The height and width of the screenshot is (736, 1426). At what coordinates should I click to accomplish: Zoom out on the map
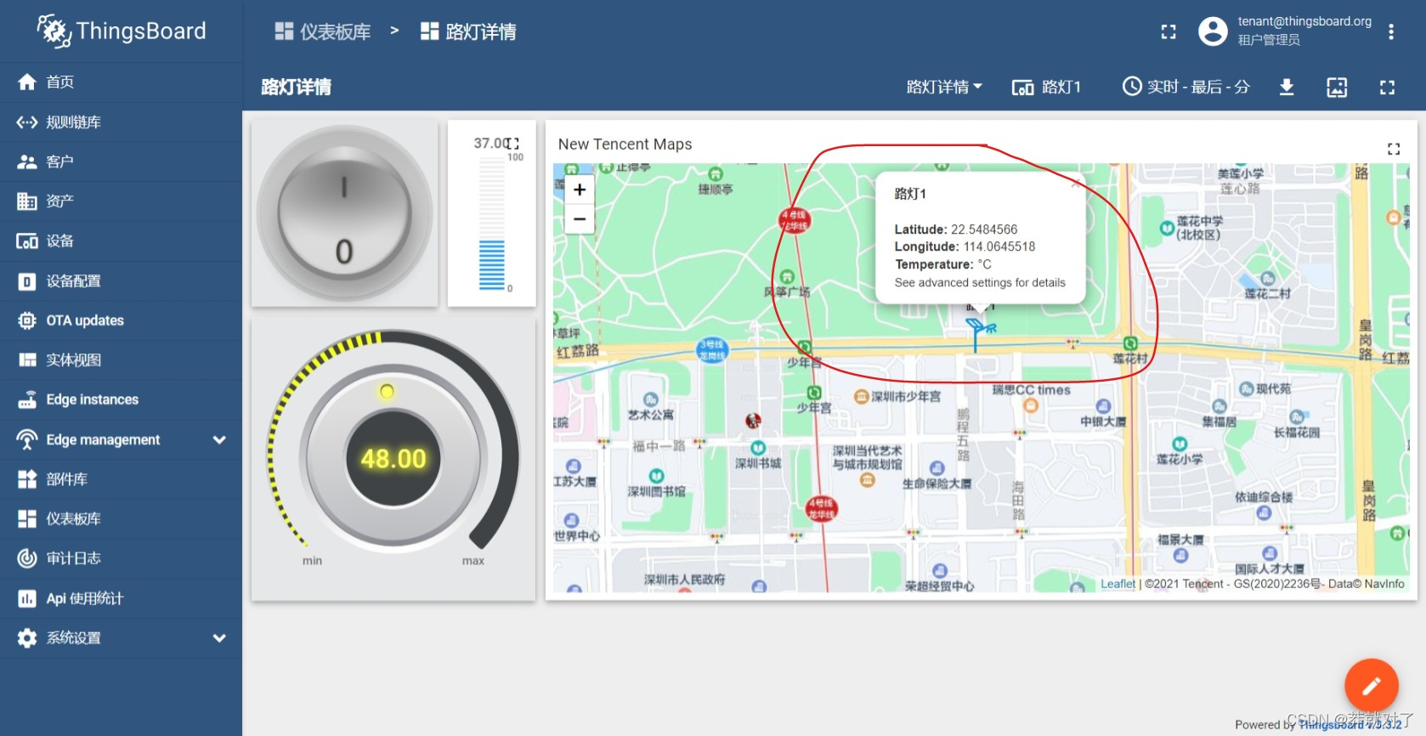[580, 218]
